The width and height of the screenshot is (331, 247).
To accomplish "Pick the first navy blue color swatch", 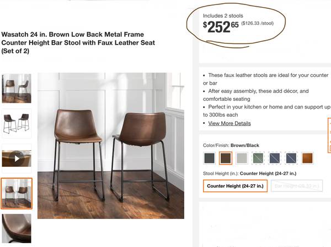I will click(x=274, y=158).
